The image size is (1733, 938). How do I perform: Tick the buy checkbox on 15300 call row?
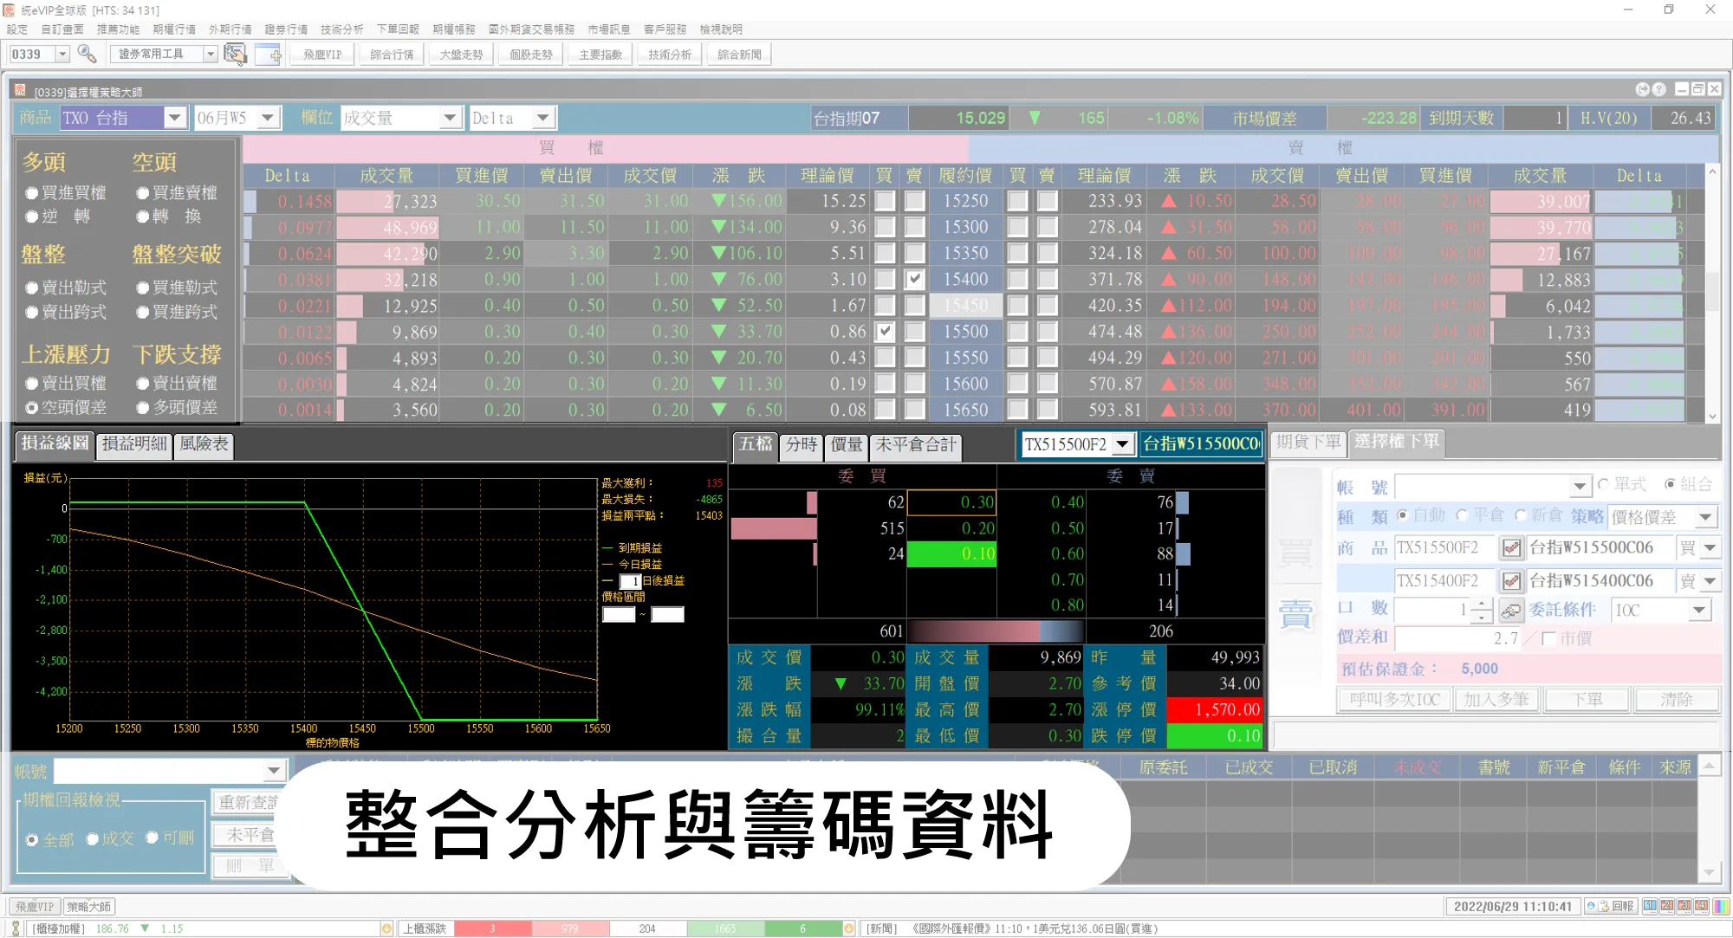[x=885, y=227]
